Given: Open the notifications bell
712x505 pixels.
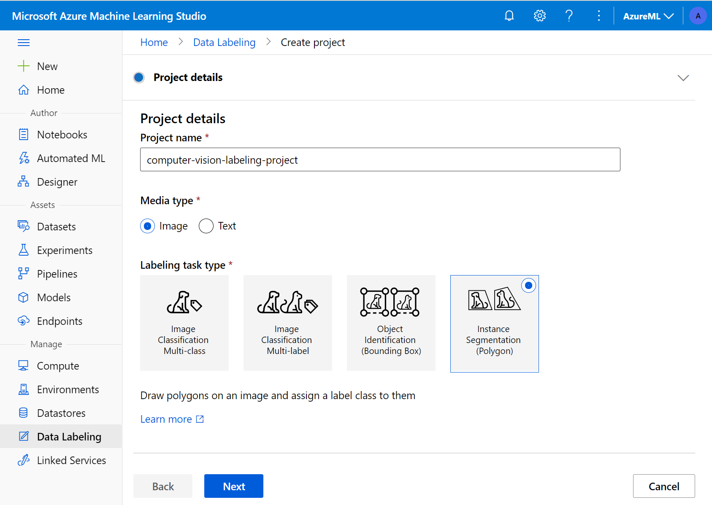Looking at the screenshot, I should tap(509, 16).
